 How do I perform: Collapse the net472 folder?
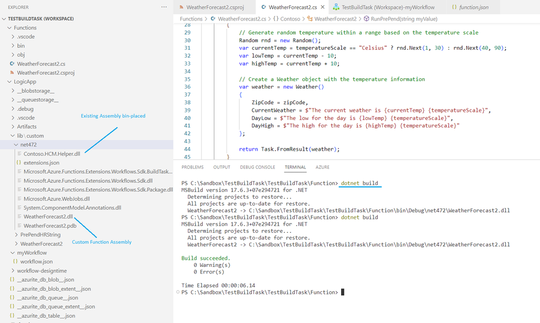click(x=16, y=144)
